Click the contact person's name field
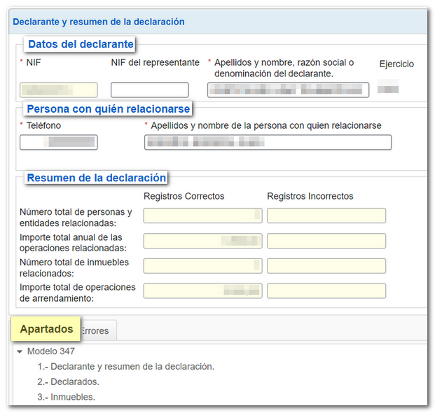Image resolution: width=435 pixels, height=413 pixels. [268, 142]
